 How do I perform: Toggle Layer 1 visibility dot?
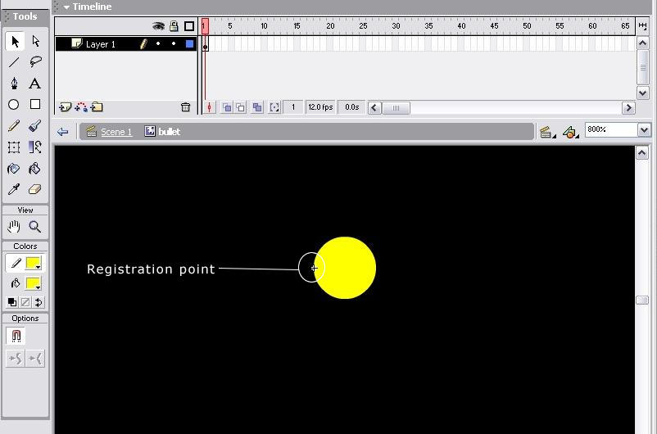tap(158, 43)
